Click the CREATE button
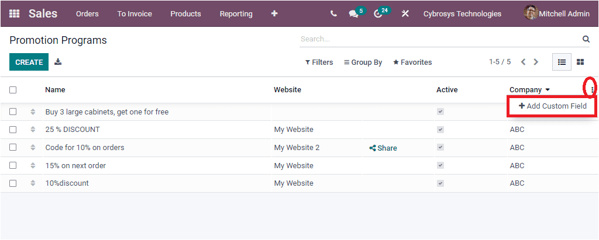Viewport: 599px width, 240px height. pos(29,62)
